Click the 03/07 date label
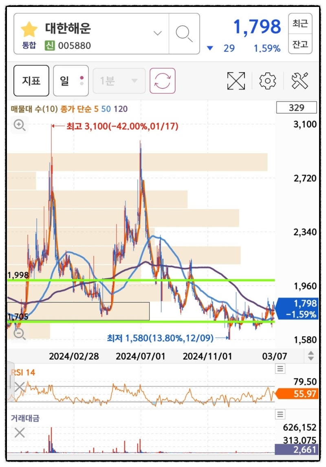 pyautogui.click(x=275, y=356)
